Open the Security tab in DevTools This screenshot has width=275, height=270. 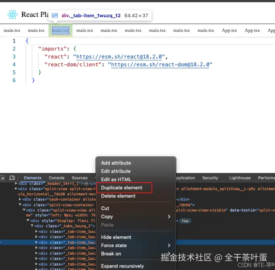click(210, 178)
